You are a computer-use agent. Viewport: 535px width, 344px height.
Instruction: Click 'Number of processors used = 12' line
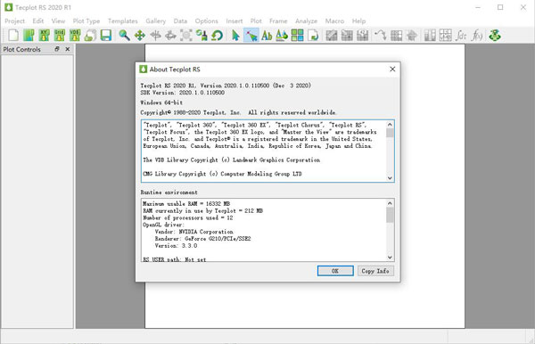(x=188, y=217)
